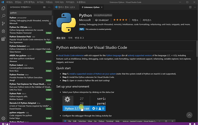Click the five-star rating of Python extension
Image resolution: width=198 pixels, height=125 pixels.
pos(120,20)
